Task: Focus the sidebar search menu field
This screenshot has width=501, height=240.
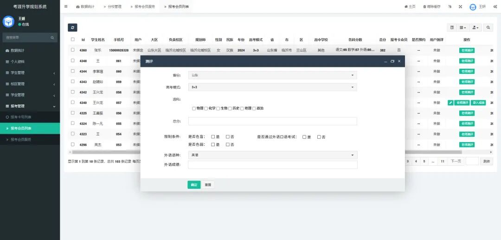Action: 26,38
